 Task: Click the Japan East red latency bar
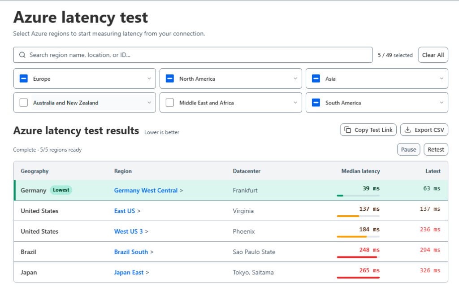tap(358, 277)
